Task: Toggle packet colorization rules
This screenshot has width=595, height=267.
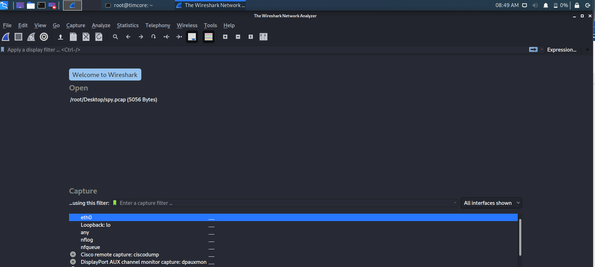Action: point(209,37)
